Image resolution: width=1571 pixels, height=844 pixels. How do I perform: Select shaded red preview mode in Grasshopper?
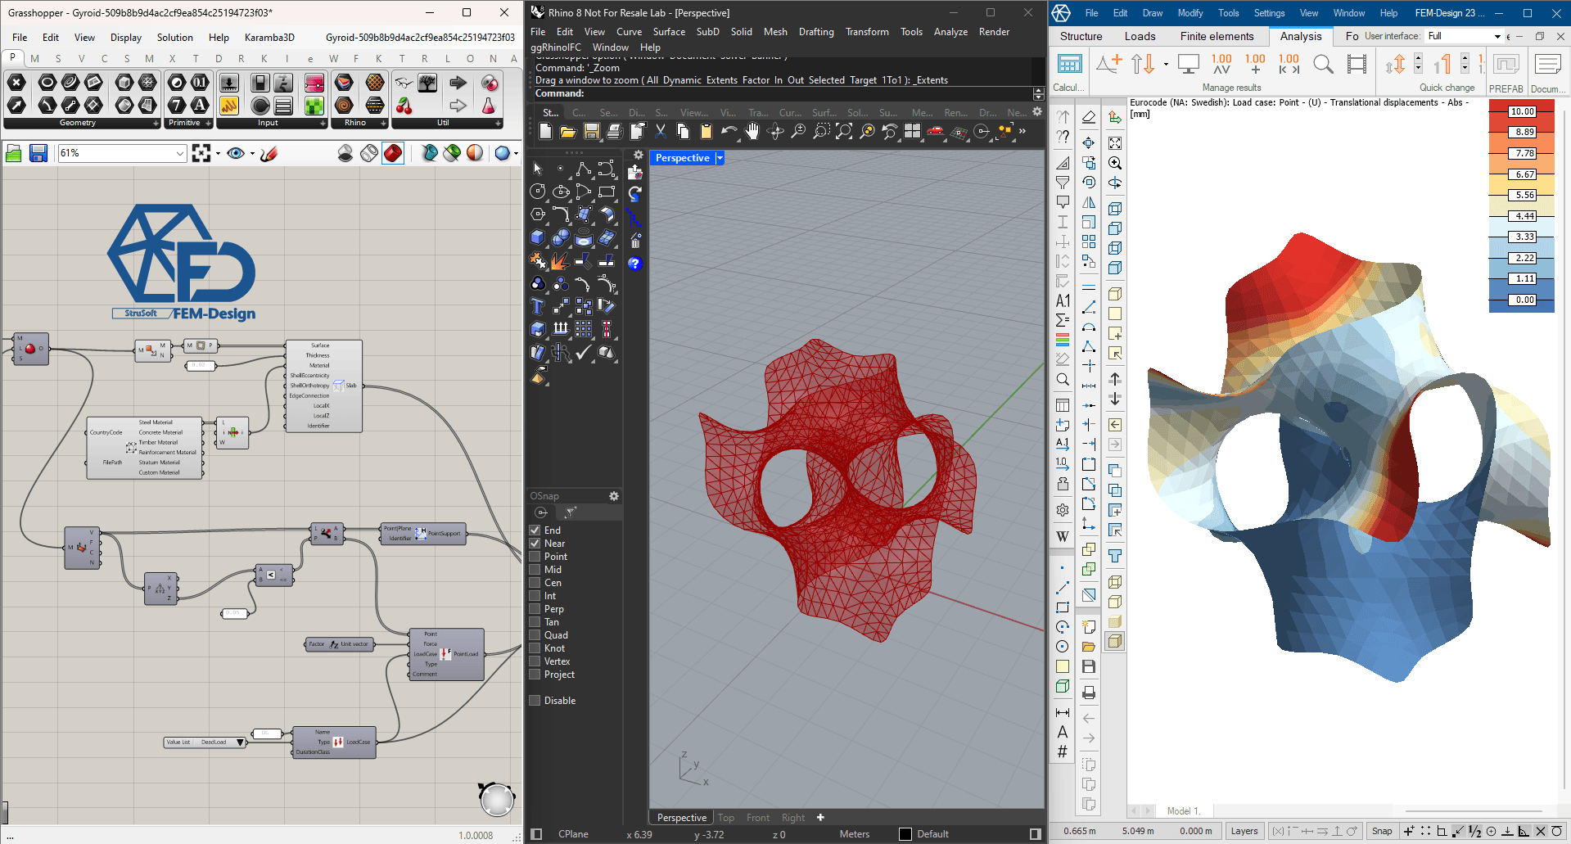(x=393, y=153)
